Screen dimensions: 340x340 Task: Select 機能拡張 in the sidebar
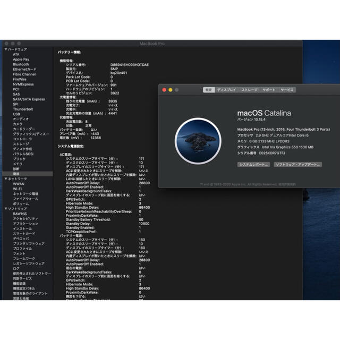[x=19, y=284]
